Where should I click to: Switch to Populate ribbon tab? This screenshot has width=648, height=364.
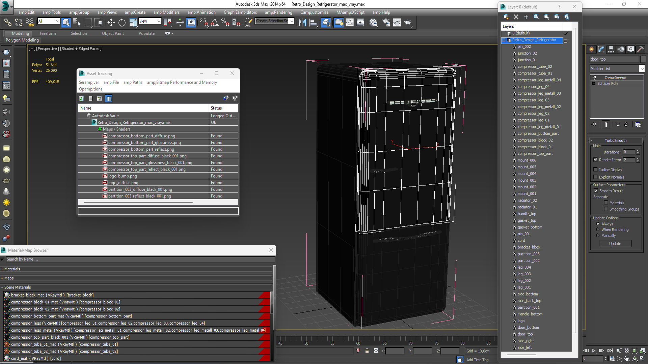pyautogui.click(x=146, y=33)
